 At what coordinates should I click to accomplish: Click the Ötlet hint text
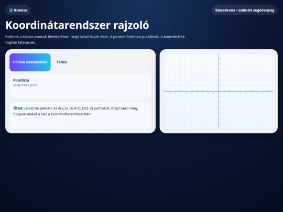point(75,111)
